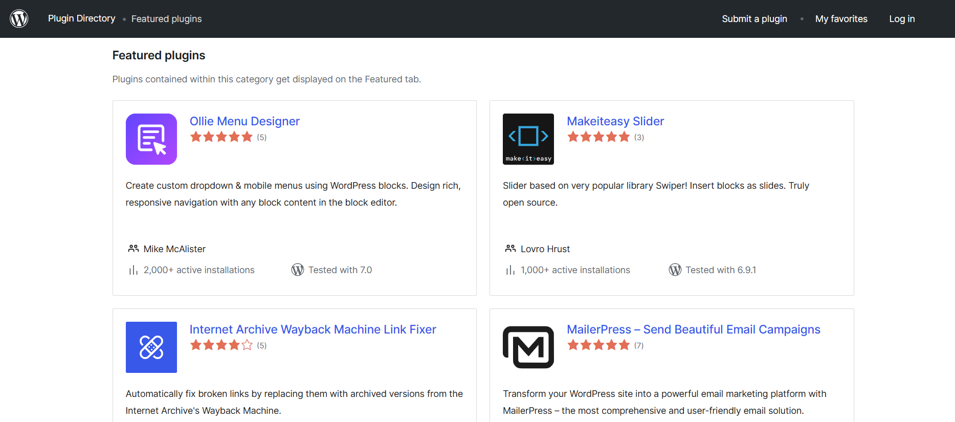This screenshot has height=422, width=955.
Task: Click the (7) rating count of MailerPress
Action: 639,345
